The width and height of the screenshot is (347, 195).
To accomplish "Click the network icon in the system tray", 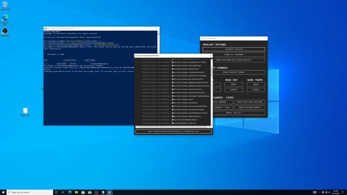I will (326, 192).
